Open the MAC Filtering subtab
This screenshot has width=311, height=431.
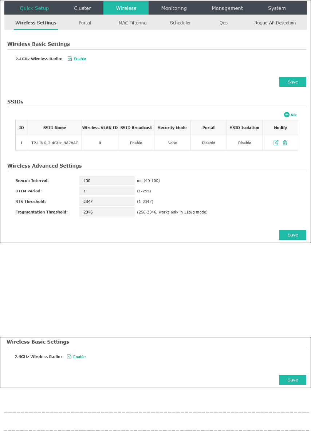click(133, 23)
